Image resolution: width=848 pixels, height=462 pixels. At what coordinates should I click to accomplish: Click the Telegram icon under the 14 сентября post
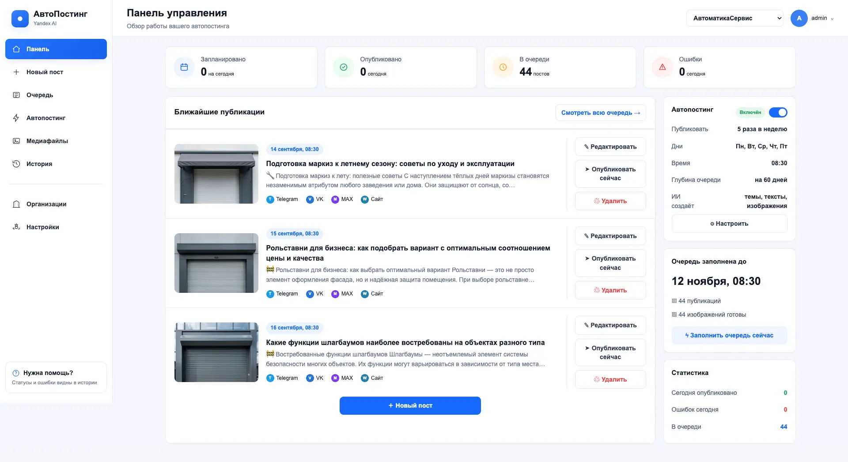click(270, 200)
